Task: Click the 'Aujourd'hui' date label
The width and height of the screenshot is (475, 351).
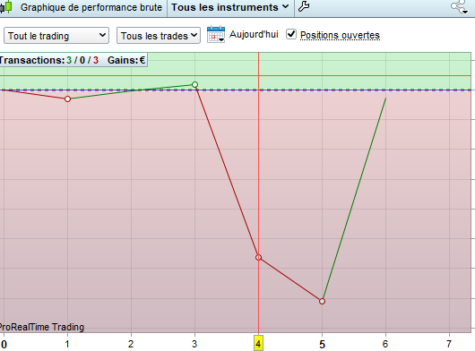Action: coord(254,34)
